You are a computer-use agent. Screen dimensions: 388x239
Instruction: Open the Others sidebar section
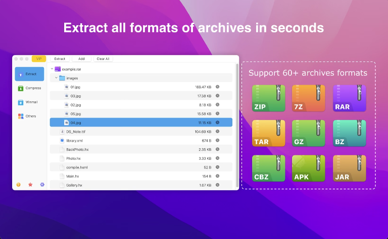coord(29,116)
